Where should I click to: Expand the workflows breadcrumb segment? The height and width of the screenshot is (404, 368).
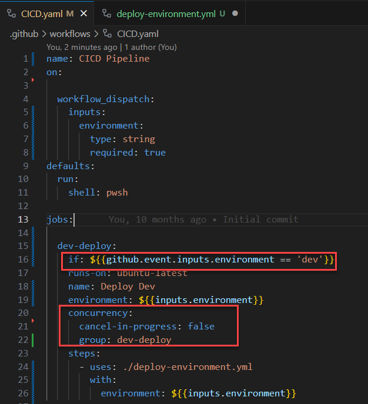tap(69, 34)
